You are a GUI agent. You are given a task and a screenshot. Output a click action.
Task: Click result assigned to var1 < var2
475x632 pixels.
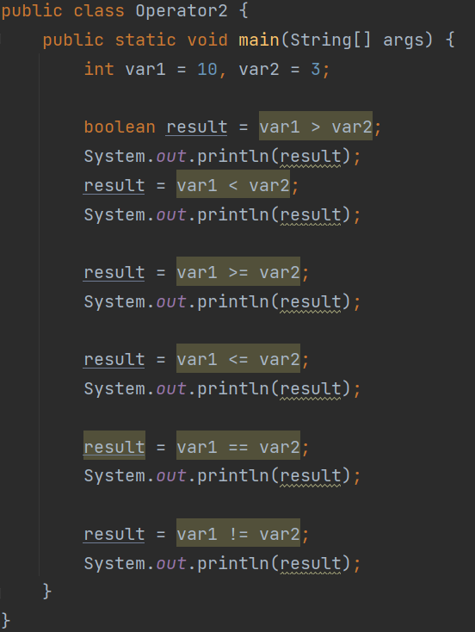[114, 185]
